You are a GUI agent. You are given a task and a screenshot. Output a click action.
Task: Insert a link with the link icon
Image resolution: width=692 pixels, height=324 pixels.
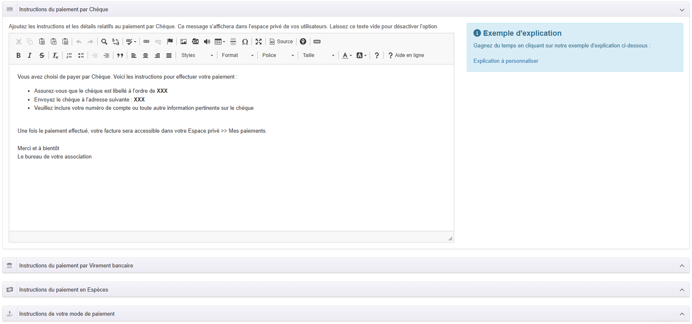[146, 42]
